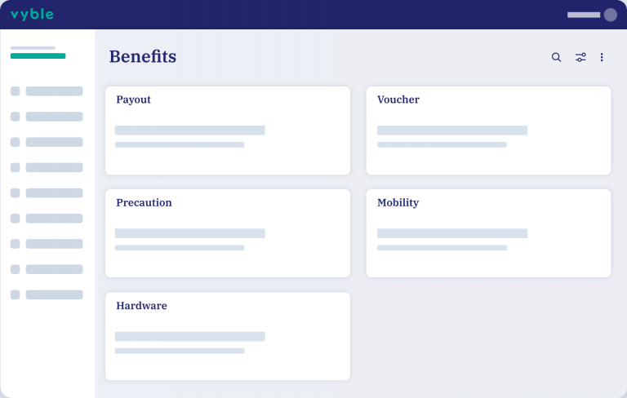Click the search magnifier icon

click(x=556, y=57)
